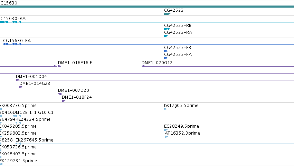This screenshot has width=294, height=166.
Task: Click the EK003736.5prime label
Action: pos(18,106)
